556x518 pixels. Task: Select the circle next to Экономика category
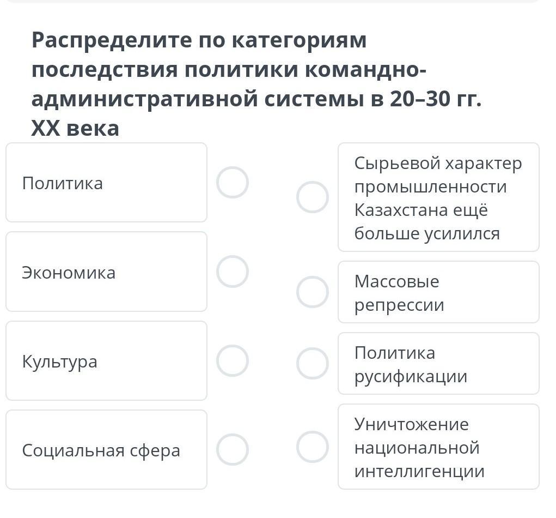pos(233,272)
